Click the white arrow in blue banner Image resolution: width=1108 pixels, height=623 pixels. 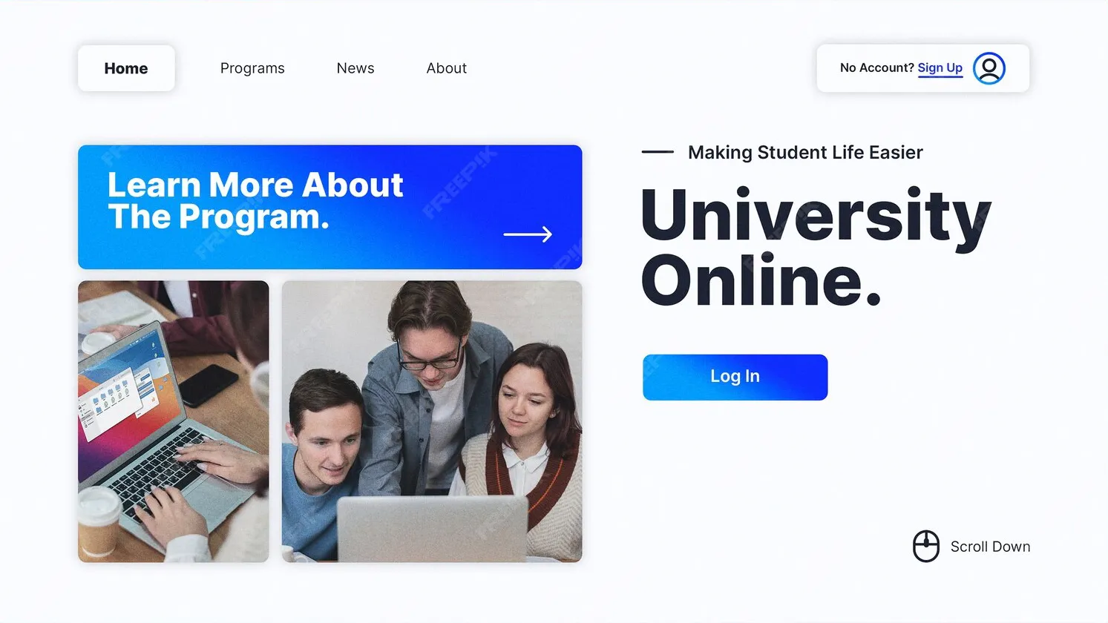coord(528,234)
